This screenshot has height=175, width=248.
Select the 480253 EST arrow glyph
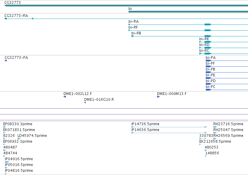[x=206, y=150]
